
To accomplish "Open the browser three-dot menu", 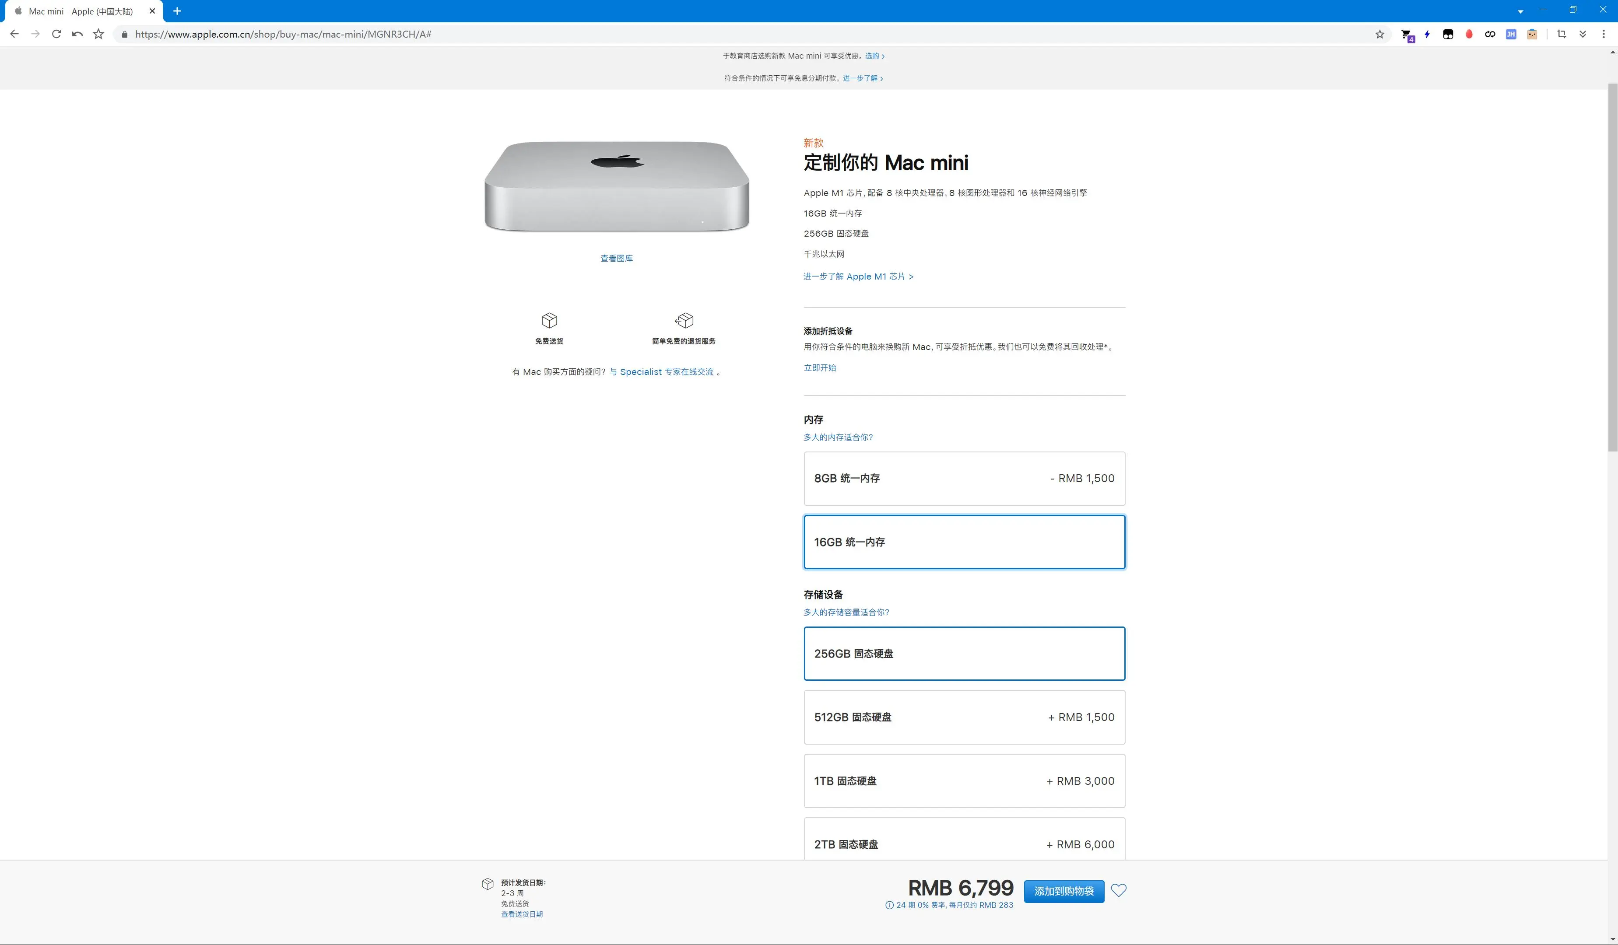I will (1603, 35).
